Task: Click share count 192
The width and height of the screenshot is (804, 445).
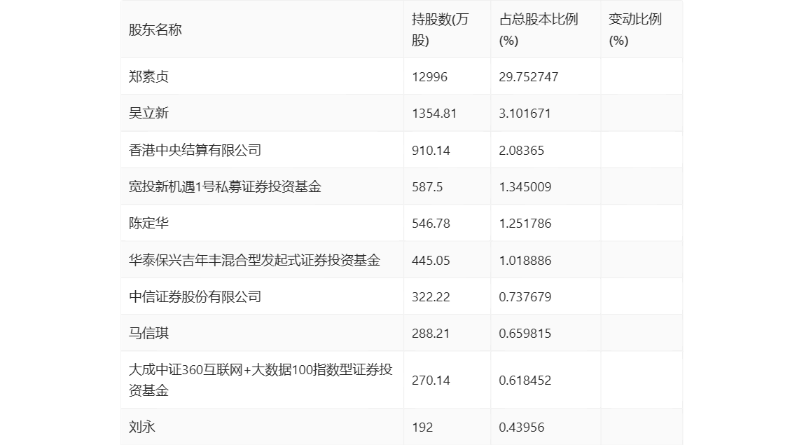Action: pyautogui.click(x=422, y=427)
